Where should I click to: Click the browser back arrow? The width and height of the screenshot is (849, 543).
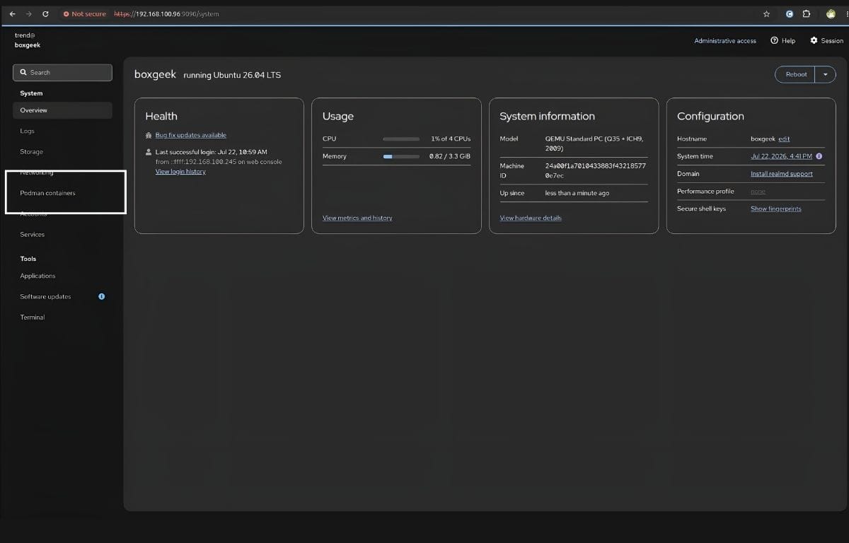(x=13, y=13)
